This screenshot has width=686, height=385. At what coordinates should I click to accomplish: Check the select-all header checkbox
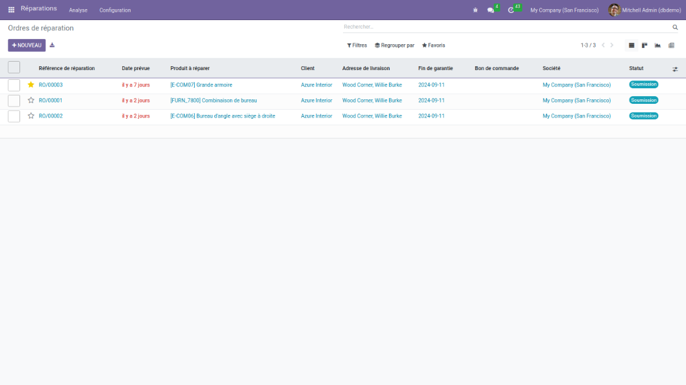pos(14,68)
